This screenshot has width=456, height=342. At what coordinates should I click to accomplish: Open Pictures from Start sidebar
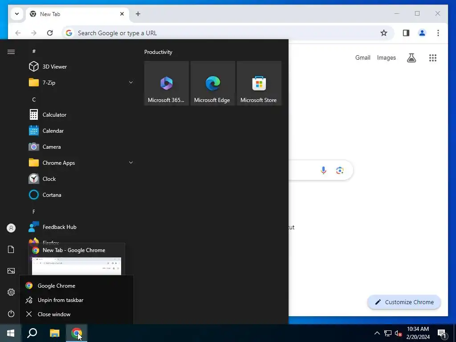click(x=11, y=271)
